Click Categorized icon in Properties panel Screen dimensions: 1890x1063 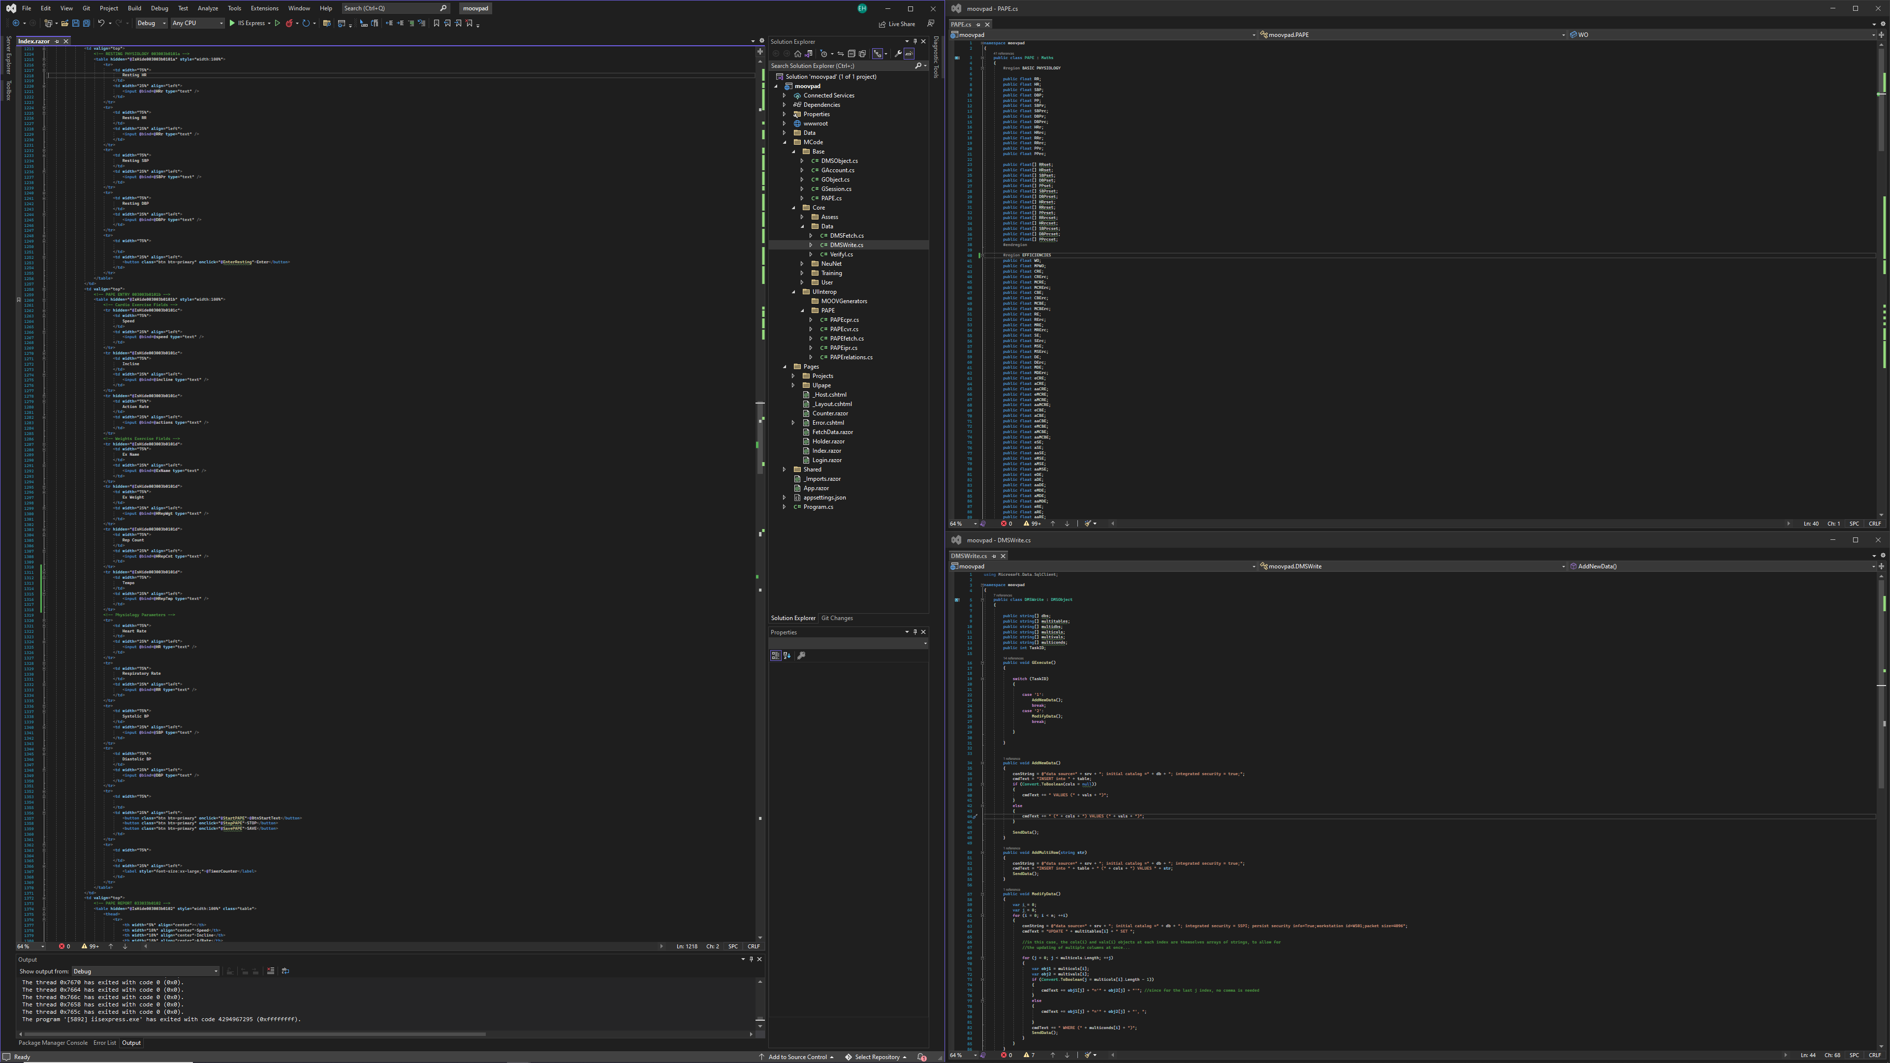[x=776, y=655]
